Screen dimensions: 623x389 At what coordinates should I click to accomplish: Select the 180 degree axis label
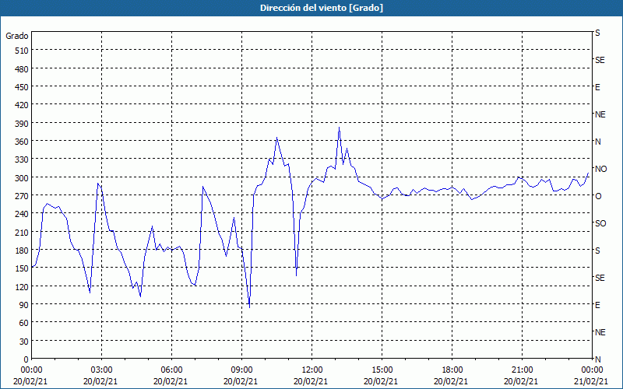pos(23,251)
